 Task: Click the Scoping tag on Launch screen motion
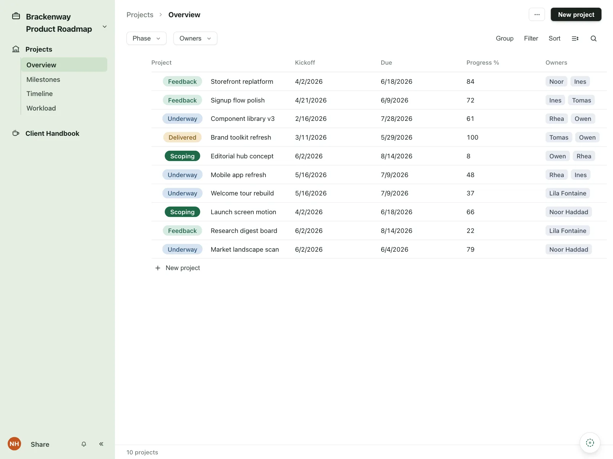pyautogui.click(x=182, y=212)
